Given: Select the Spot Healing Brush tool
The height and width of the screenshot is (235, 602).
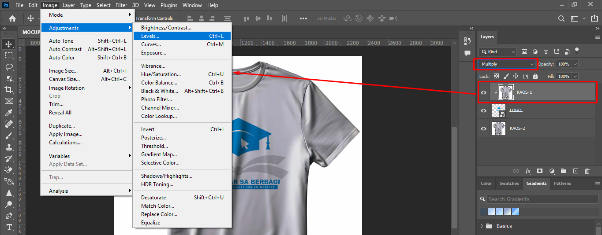Looking at the screenshot, I should coord(9,124).
